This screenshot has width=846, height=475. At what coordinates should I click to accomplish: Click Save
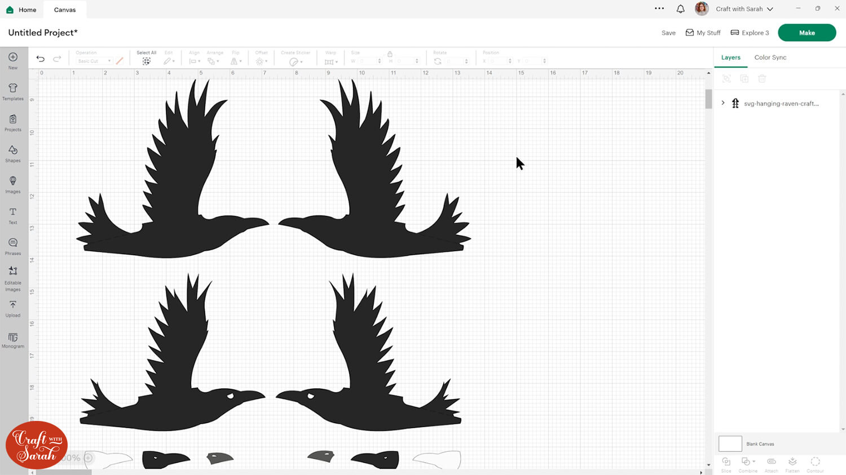pyautogui.click(x=668, y=33)
